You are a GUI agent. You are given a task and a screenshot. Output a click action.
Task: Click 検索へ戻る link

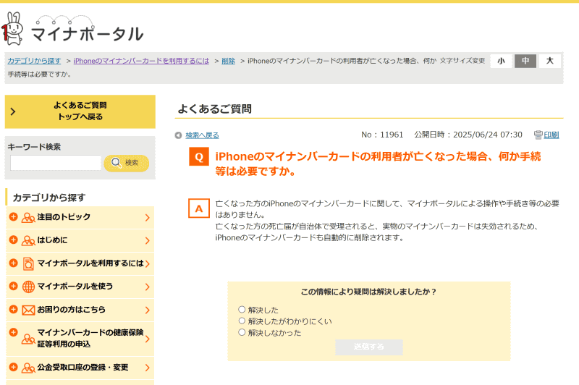[202, 135]
